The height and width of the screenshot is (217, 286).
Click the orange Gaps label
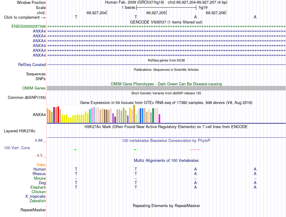click(41, 165)
